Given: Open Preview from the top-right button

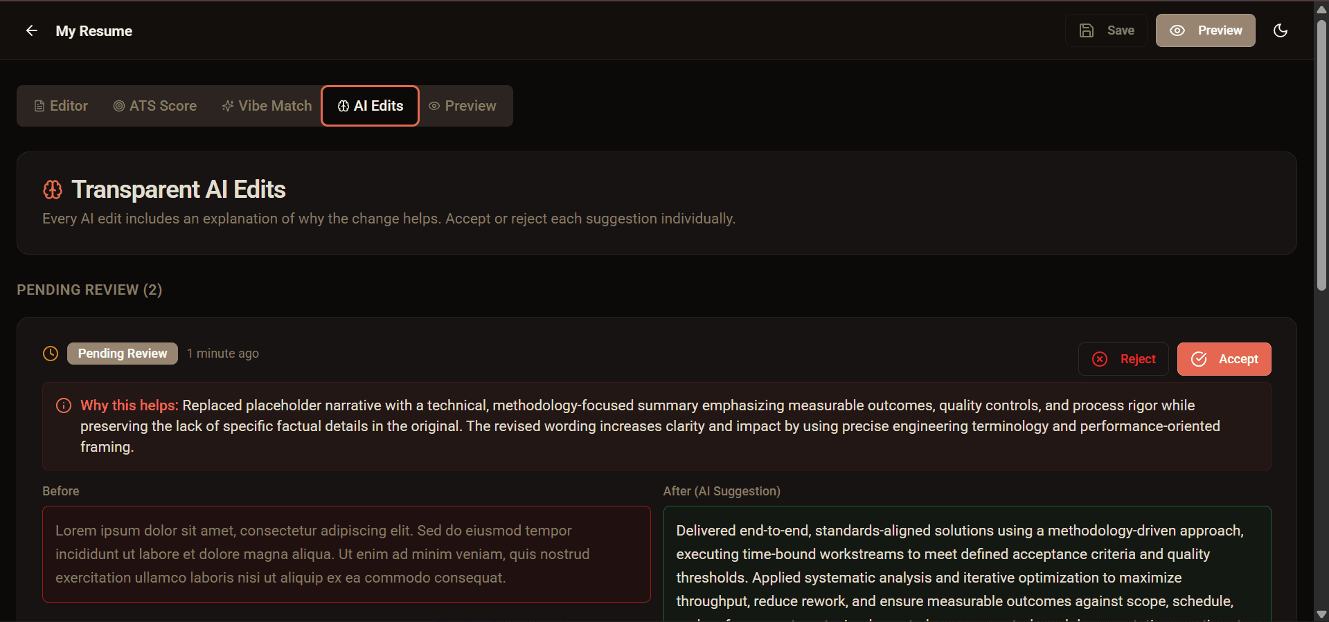Looking at the screenshot, I should (x=1205, y=30).
